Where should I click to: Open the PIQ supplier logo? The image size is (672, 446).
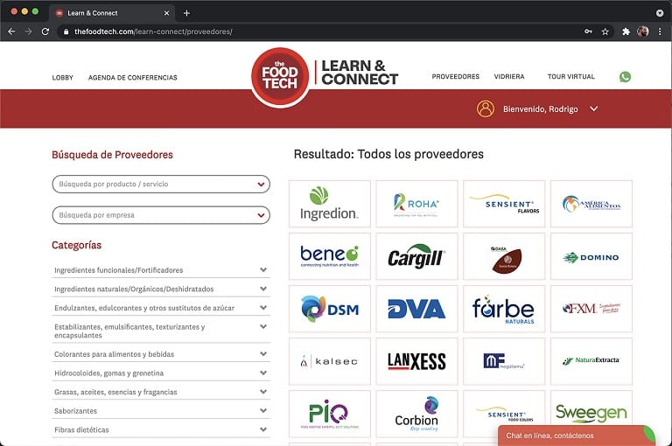[330, 414]
